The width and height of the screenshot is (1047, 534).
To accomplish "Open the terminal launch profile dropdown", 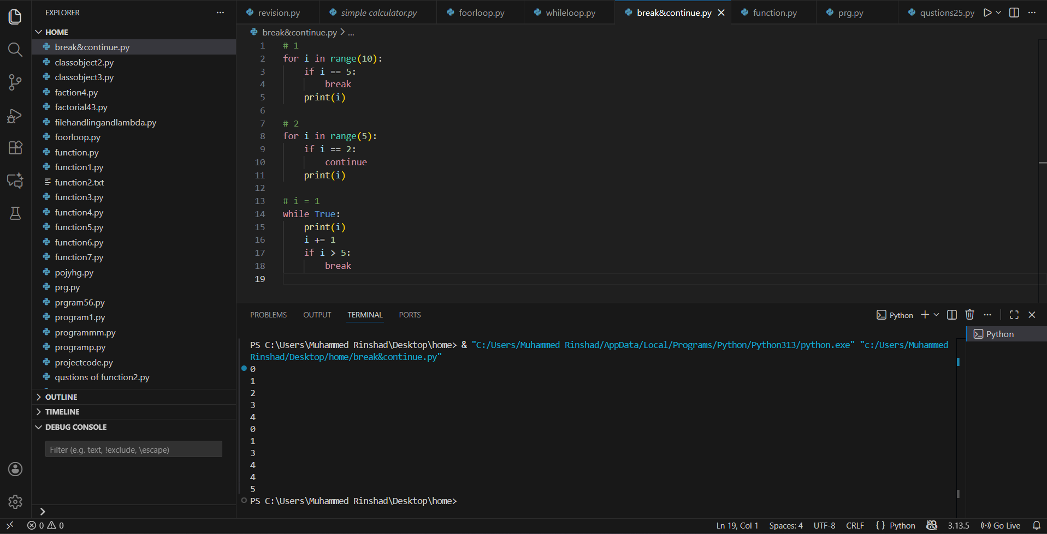I will pyautogui.click(x=936, y=315).
